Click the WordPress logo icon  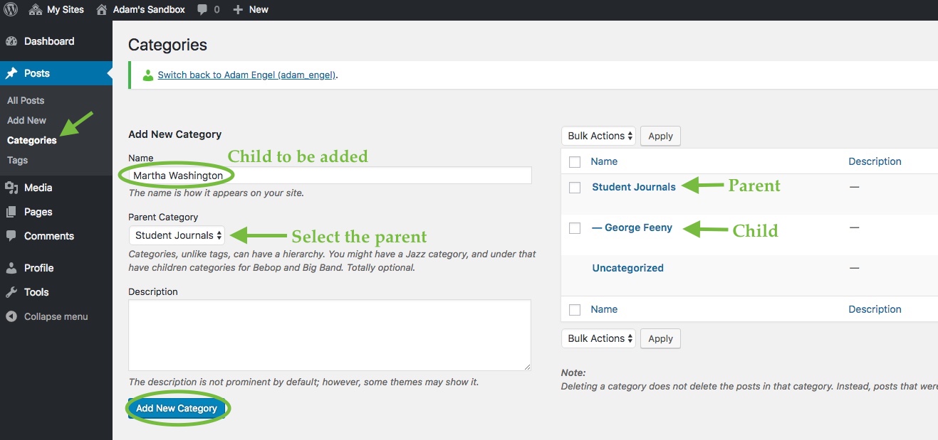click(11, 10)
